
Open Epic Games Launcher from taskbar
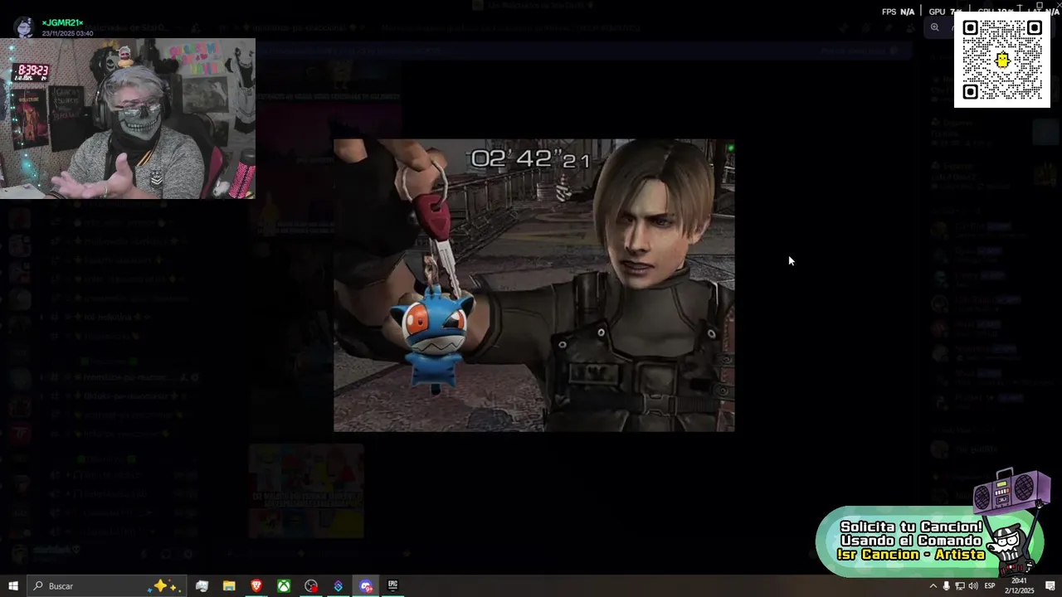click(x=393, y=586)
